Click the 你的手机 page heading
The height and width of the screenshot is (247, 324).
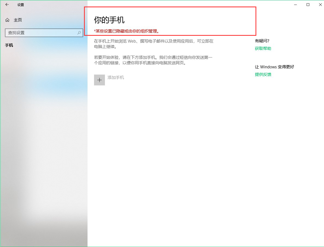point(109,20)
